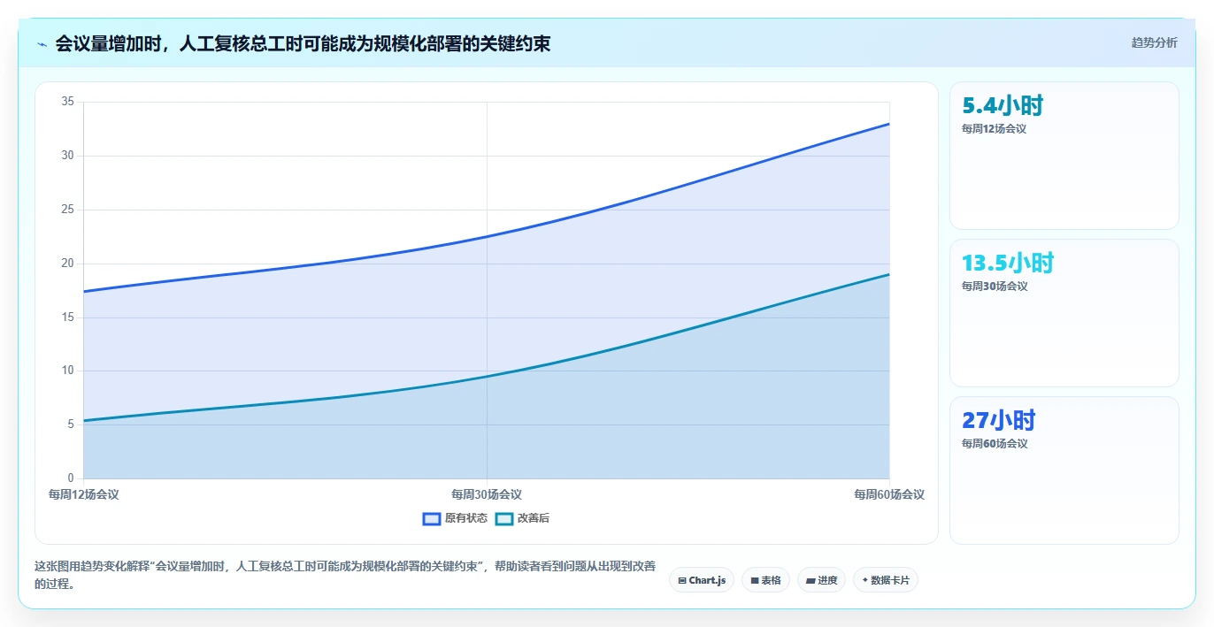Click the 改善后 line point at 每周30场会议
Image resolution: width=1214 pixels, height=627 pixels.
coord(487,377)
